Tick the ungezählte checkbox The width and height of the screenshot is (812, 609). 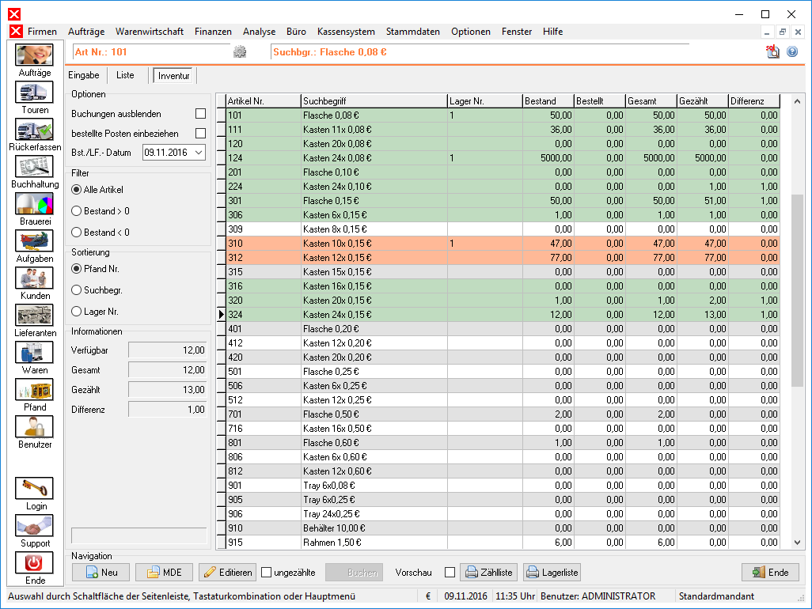point(266,573)
